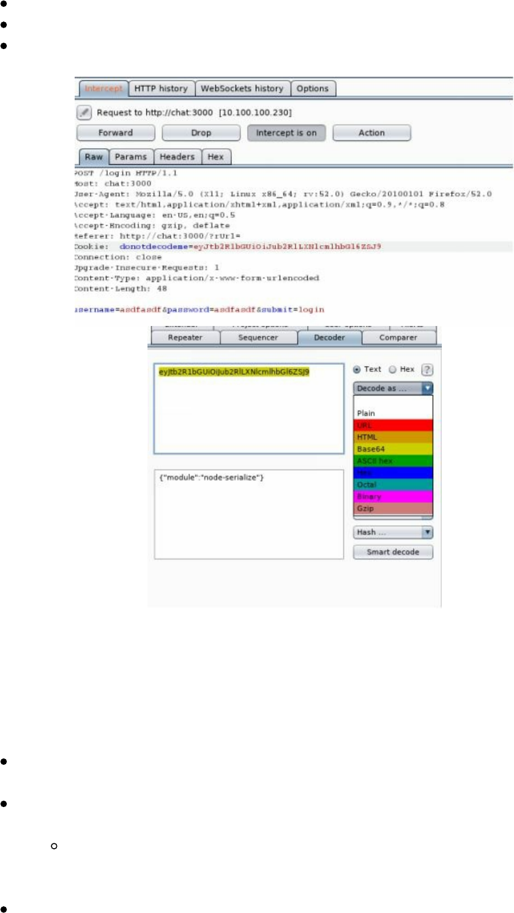Select the Text radio button
Viewport: 514px width, 913px height.
[357, 369]
